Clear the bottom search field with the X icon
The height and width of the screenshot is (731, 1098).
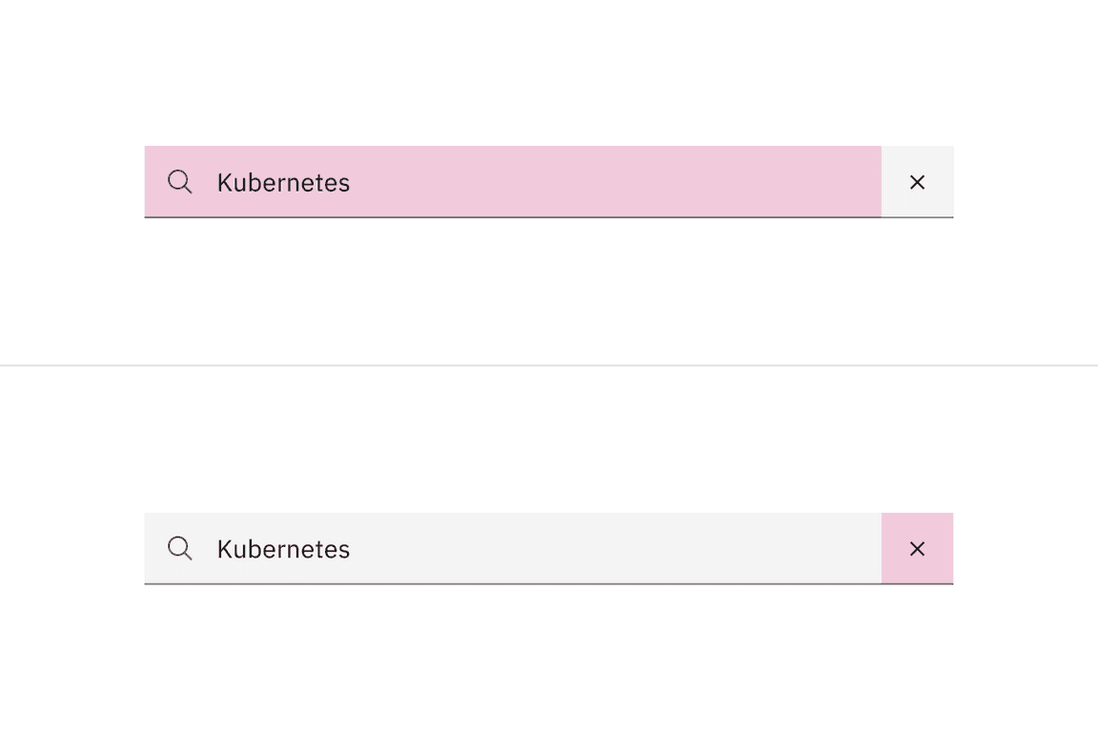(917, 549)
